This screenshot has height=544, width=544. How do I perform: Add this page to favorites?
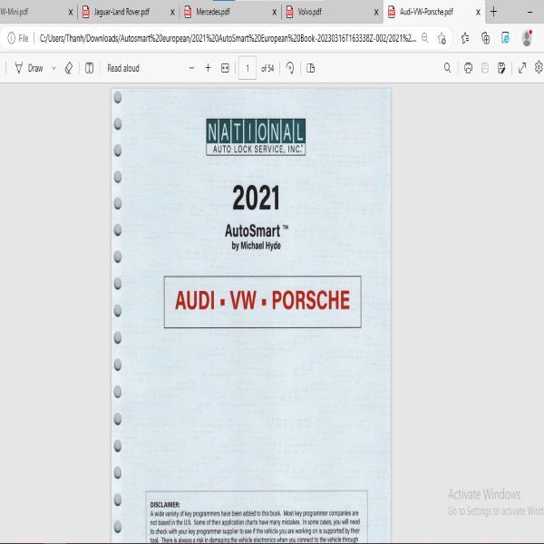click(x=442, y=38)
